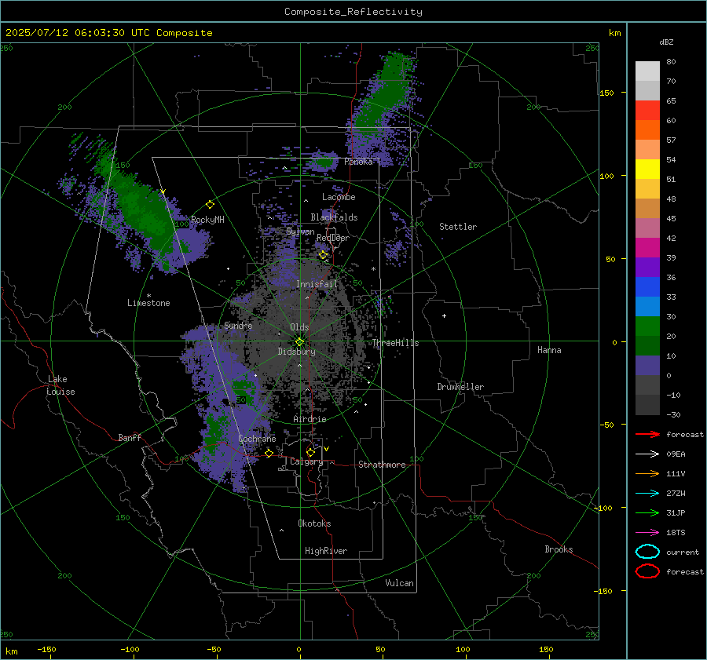Click the yellow diamond marker near RedDeer

(323, 255)
